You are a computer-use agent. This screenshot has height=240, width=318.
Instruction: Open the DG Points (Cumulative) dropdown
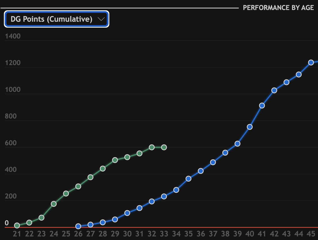pos(56,19)
